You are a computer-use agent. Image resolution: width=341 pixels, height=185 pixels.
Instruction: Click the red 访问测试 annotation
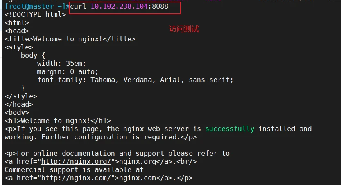pyautogui.click(x=184, y=29)
